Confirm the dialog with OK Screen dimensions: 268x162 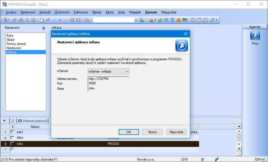pos(129,132)
